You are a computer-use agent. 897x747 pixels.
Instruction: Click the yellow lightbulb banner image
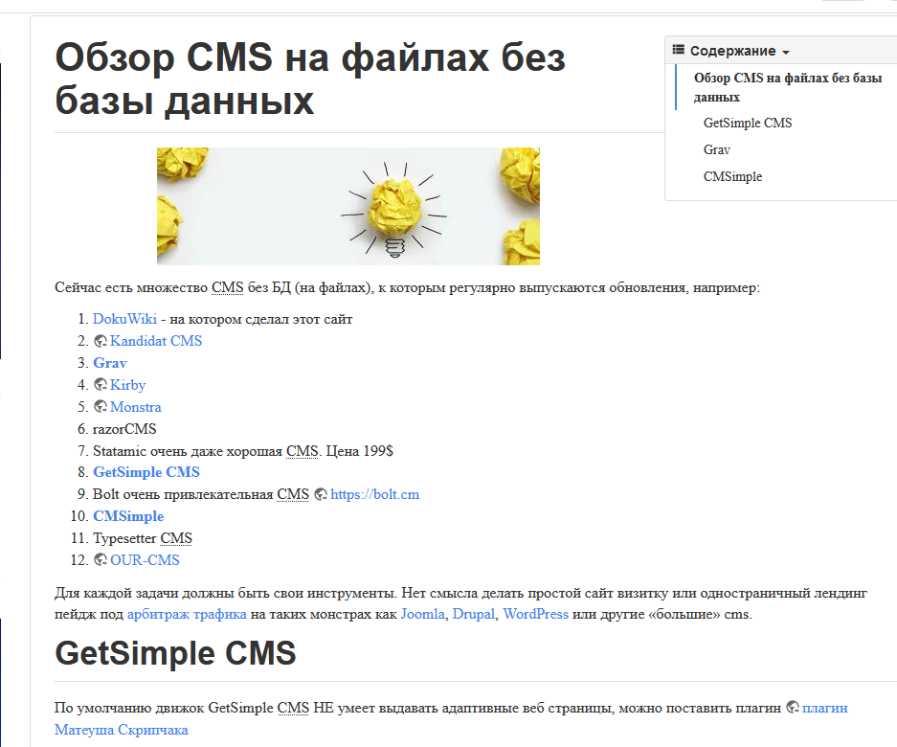click(348, 206)
